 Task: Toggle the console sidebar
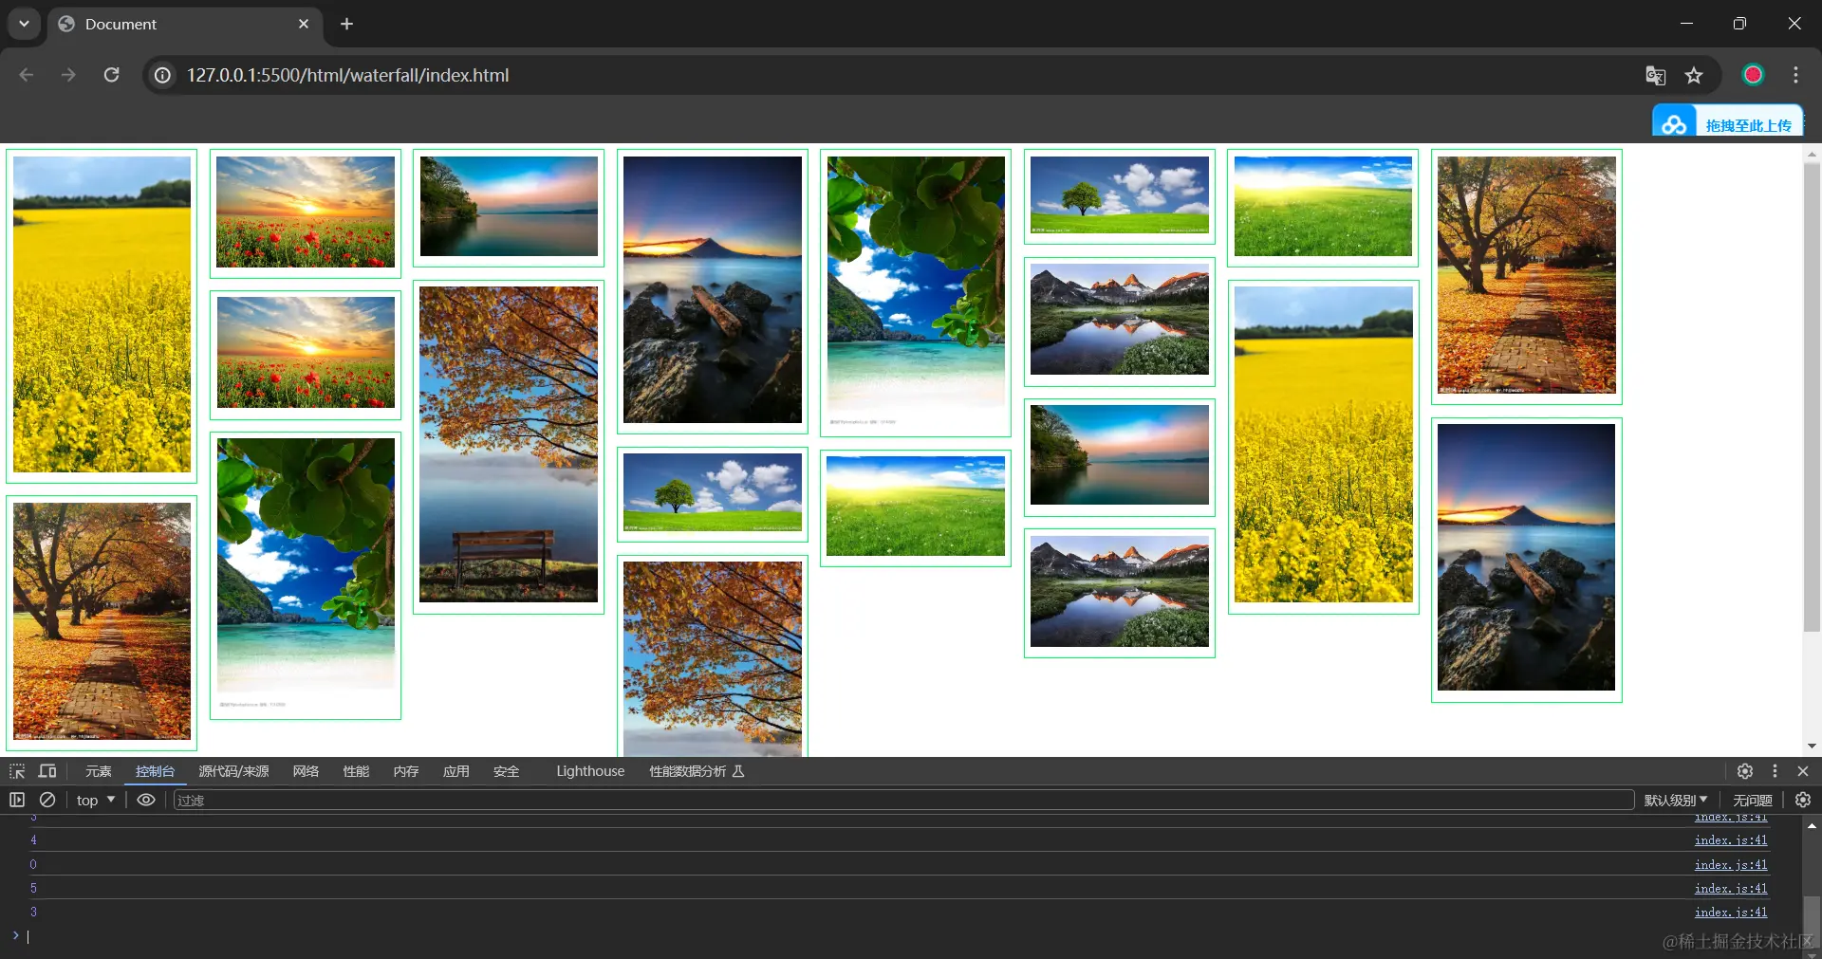pos(17,800)
